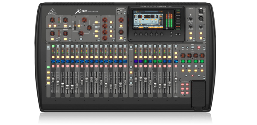Click the View button in Equalizer section

[99, 40]
